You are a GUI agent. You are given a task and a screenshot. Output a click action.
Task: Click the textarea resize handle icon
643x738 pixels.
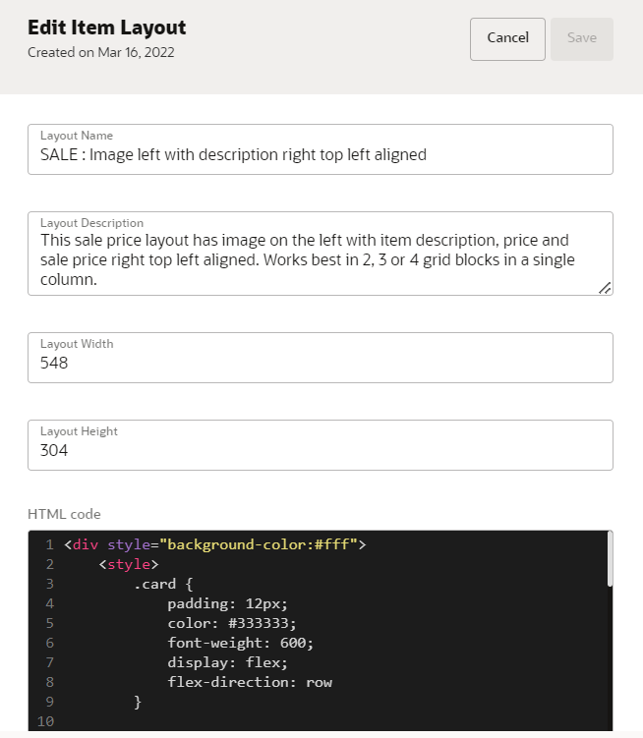click(605, 288)
